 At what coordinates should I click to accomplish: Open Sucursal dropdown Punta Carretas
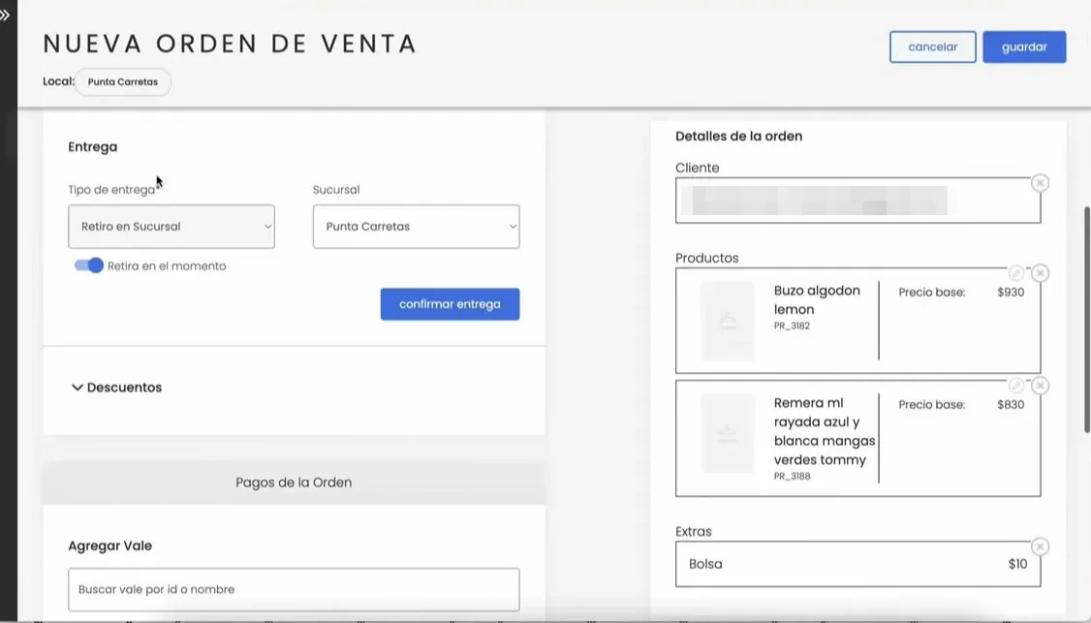(x=416, y=226)
